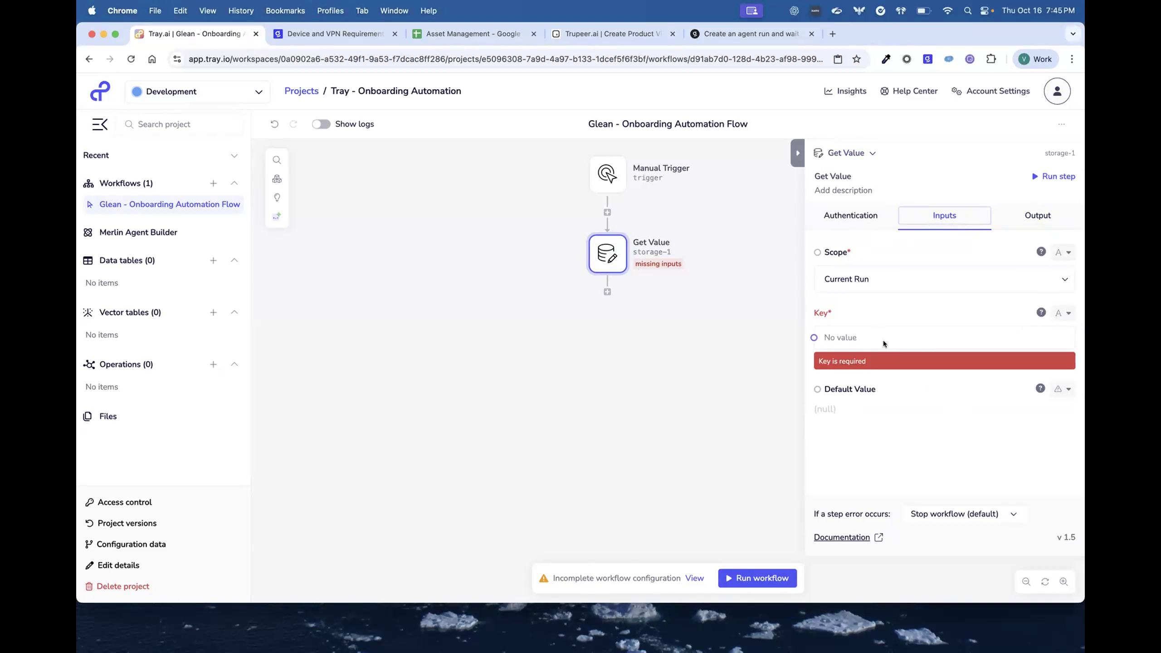Open the Bookmarks menu in the menu bar
Screen dimensions: 1161x653
coord(285,10)
